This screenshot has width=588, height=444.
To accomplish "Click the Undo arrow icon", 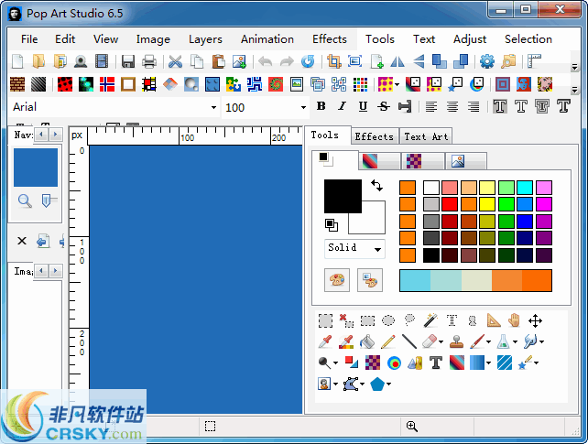I will click(x=265, y=61).
